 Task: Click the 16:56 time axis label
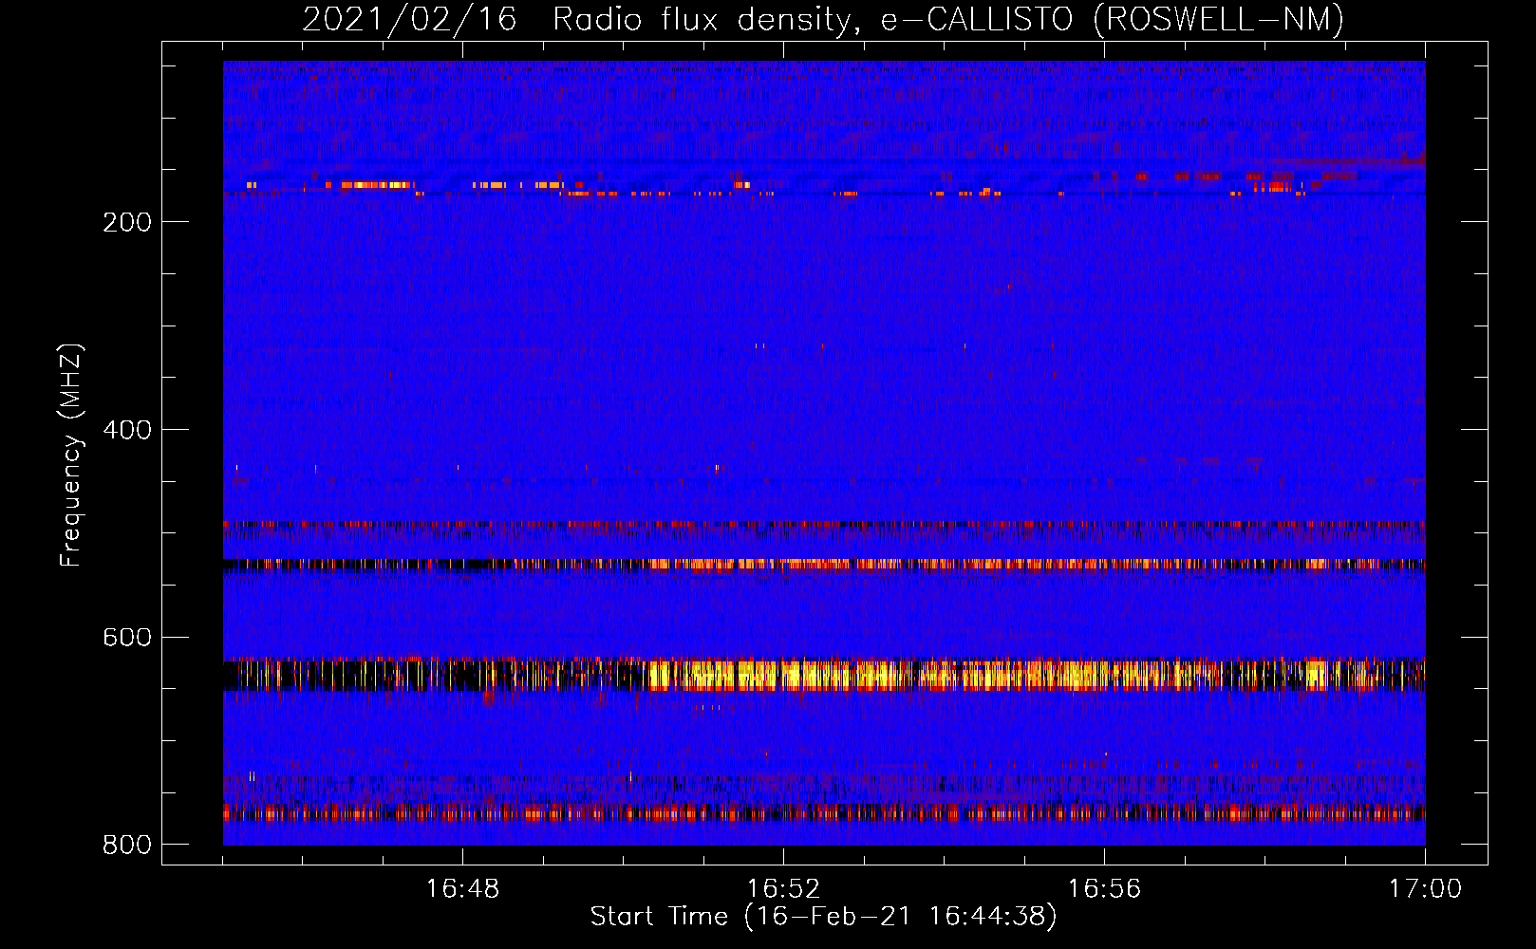(1104, 889)
